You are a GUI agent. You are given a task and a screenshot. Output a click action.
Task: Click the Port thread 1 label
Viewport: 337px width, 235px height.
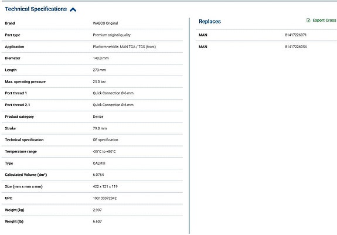(x=16, y=93)
